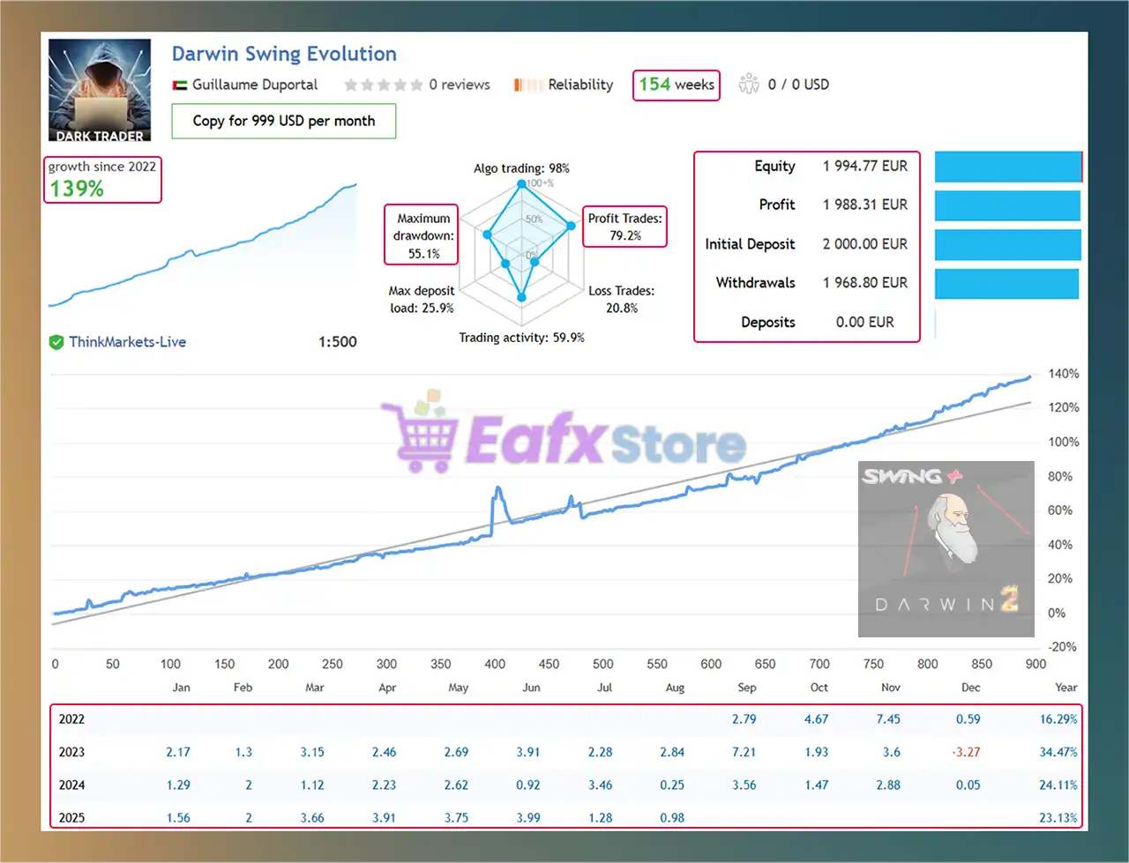This screenshot has height=863, width=1129.
Task: Click the 0 / 0 USD subscribers value
Action: pos(798,85)
